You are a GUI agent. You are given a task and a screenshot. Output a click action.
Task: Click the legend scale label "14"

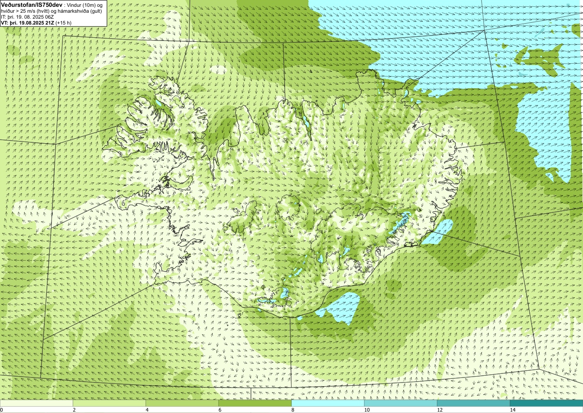point(512,410)
